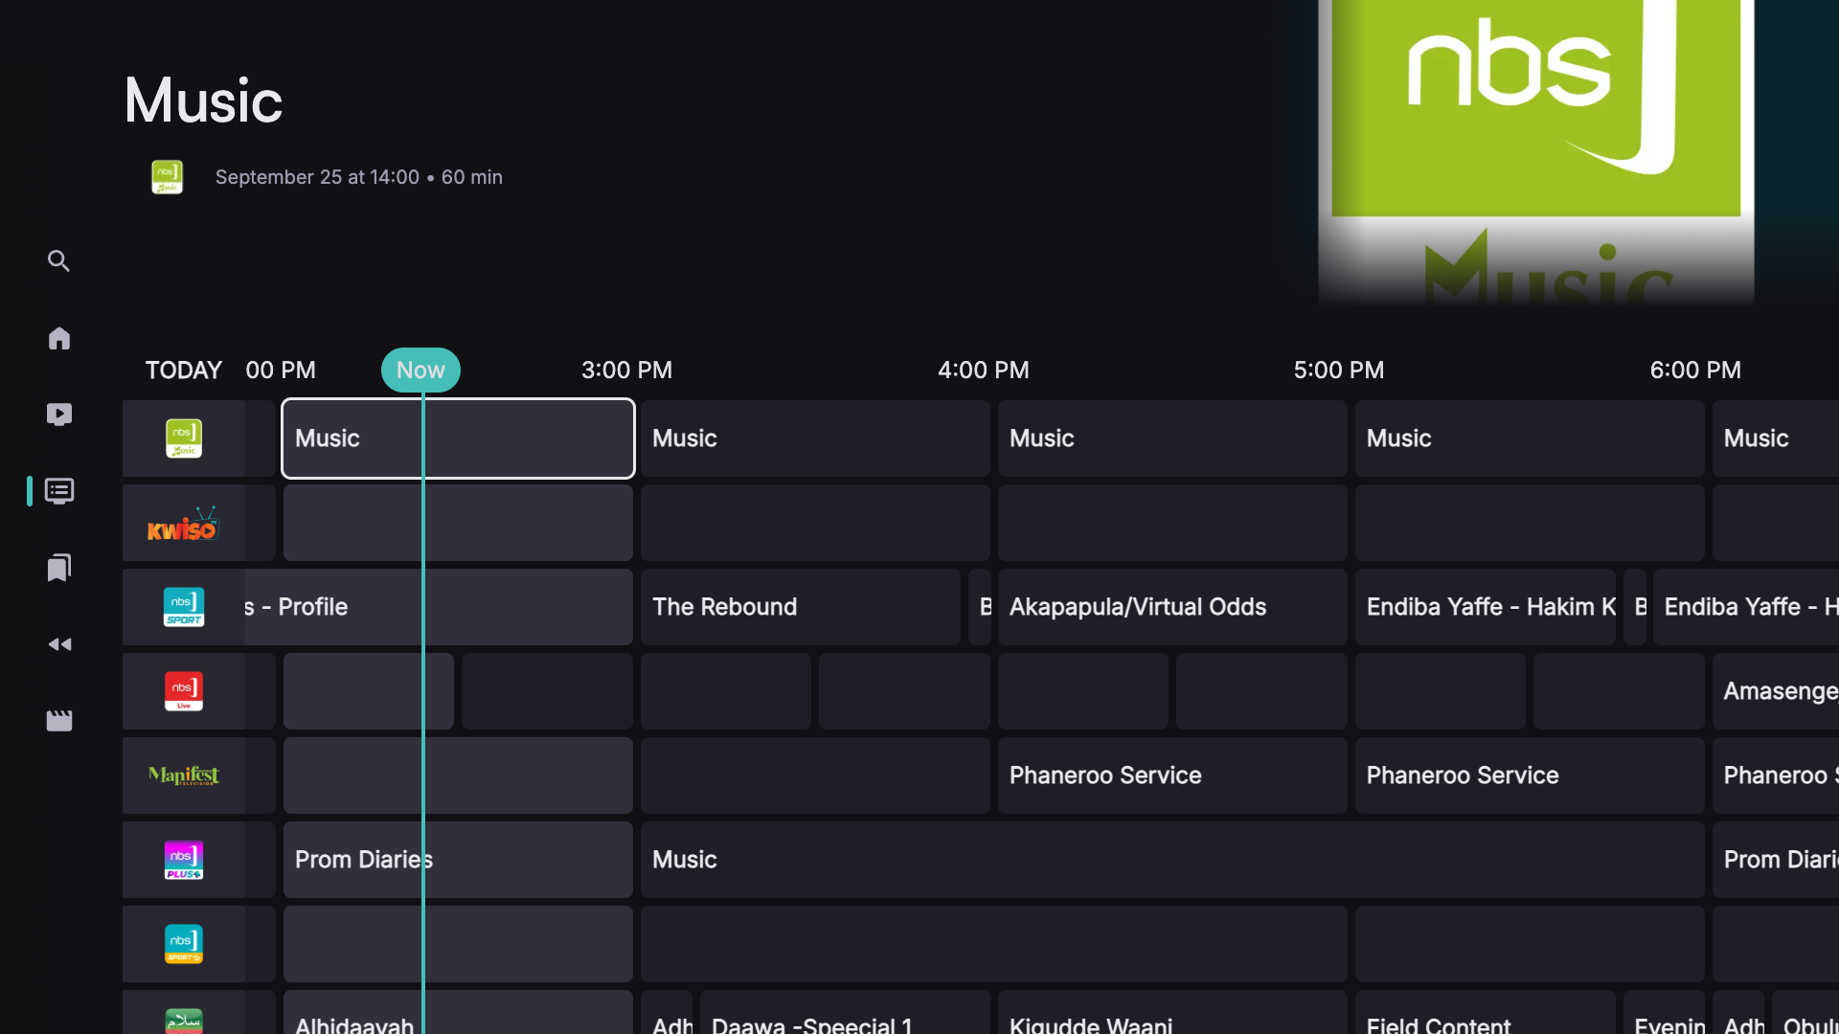The height and width of the screenshot is (1034, 1839).
Task: Click the 3:00 PM time header
Action: pos(626,370)
